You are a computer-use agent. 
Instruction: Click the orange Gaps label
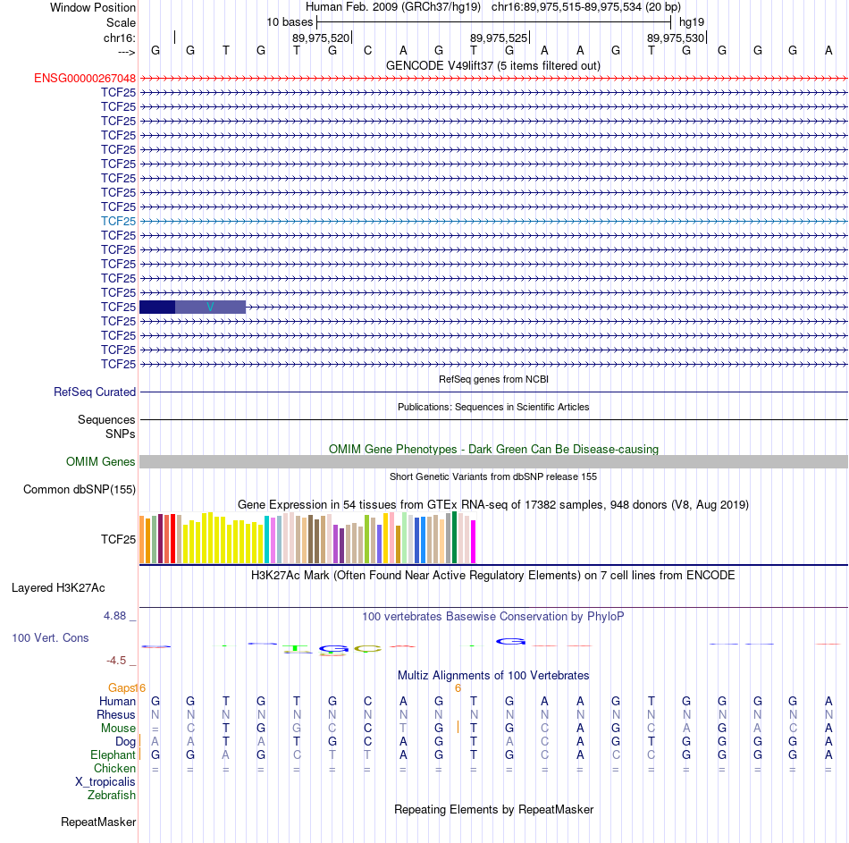[x=122, y=688]
